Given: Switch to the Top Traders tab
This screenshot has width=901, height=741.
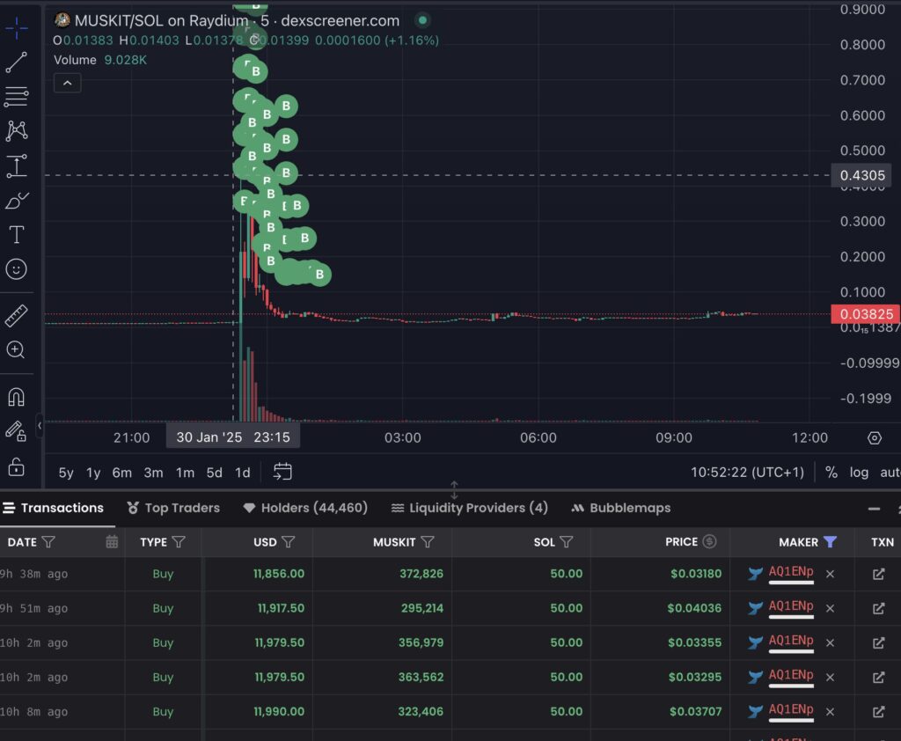Looking at the screenshot, I should (x=172, y=508).
